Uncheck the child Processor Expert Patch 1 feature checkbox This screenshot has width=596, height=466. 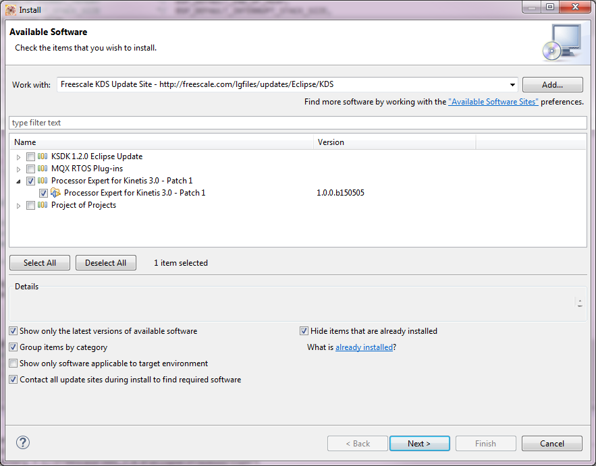(43, 194)
